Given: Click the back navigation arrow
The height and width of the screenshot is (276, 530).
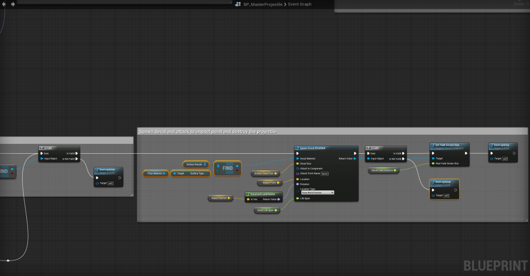Looking at the screenshot, I should [x=5, y=4].
